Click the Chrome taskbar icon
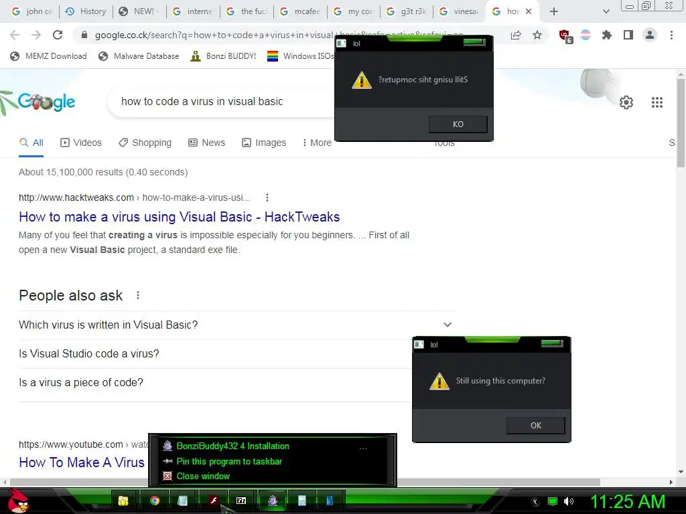Screen dimensions: 686x514 click(155, 501)
